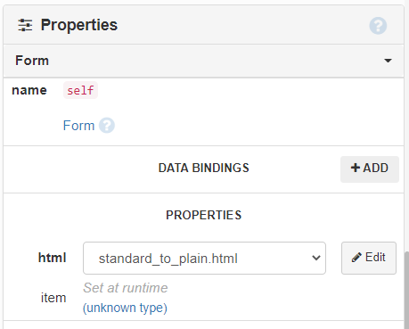409x329 pixels.
Task: Expand the Form component selector caret
Action: pyautogui.click(x=388, y=61)
